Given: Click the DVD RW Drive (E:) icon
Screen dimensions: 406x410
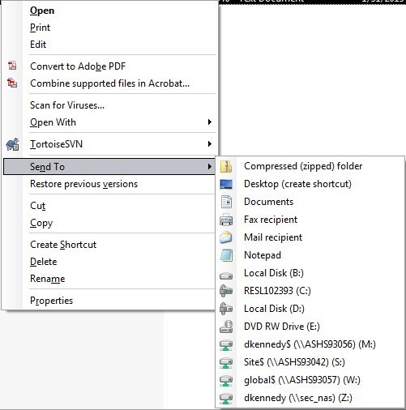Looking at the screenshot, I should point(226,327).
